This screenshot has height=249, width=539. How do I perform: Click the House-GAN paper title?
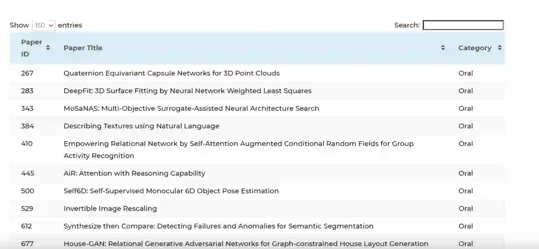(246, 244)
